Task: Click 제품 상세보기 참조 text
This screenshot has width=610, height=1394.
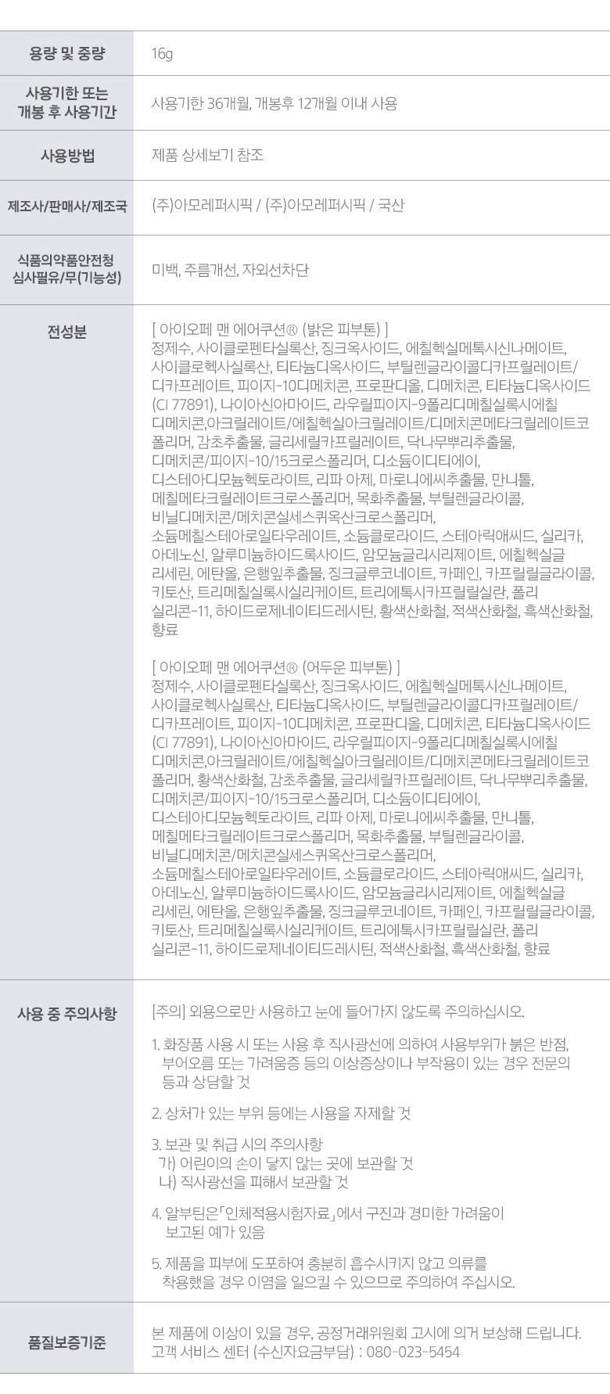Action: coord(207,155)
